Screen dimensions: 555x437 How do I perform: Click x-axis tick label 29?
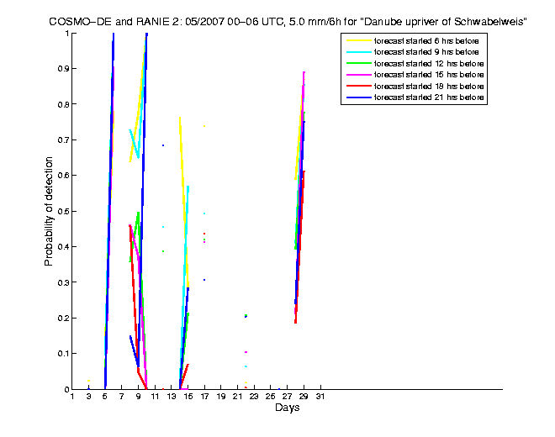point(304,397)
